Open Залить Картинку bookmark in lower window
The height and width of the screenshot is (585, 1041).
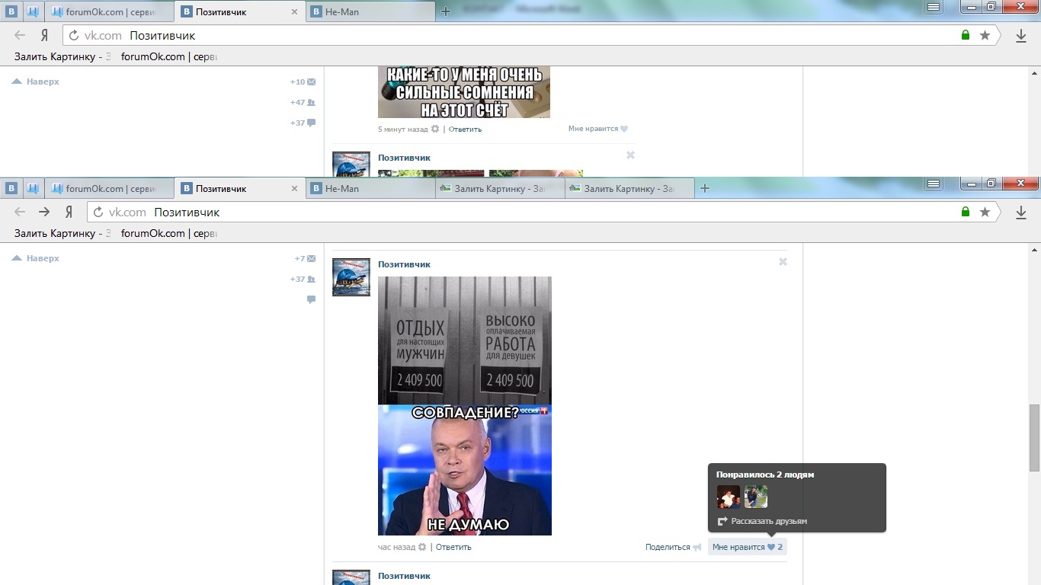click(62, 233)
